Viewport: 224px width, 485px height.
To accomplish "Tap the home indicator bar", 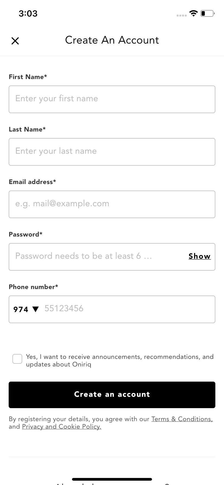I will (112, 479).
